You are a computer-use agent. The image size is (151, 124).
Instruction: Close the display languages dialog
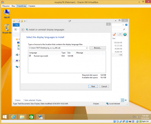tap(108, 24)
